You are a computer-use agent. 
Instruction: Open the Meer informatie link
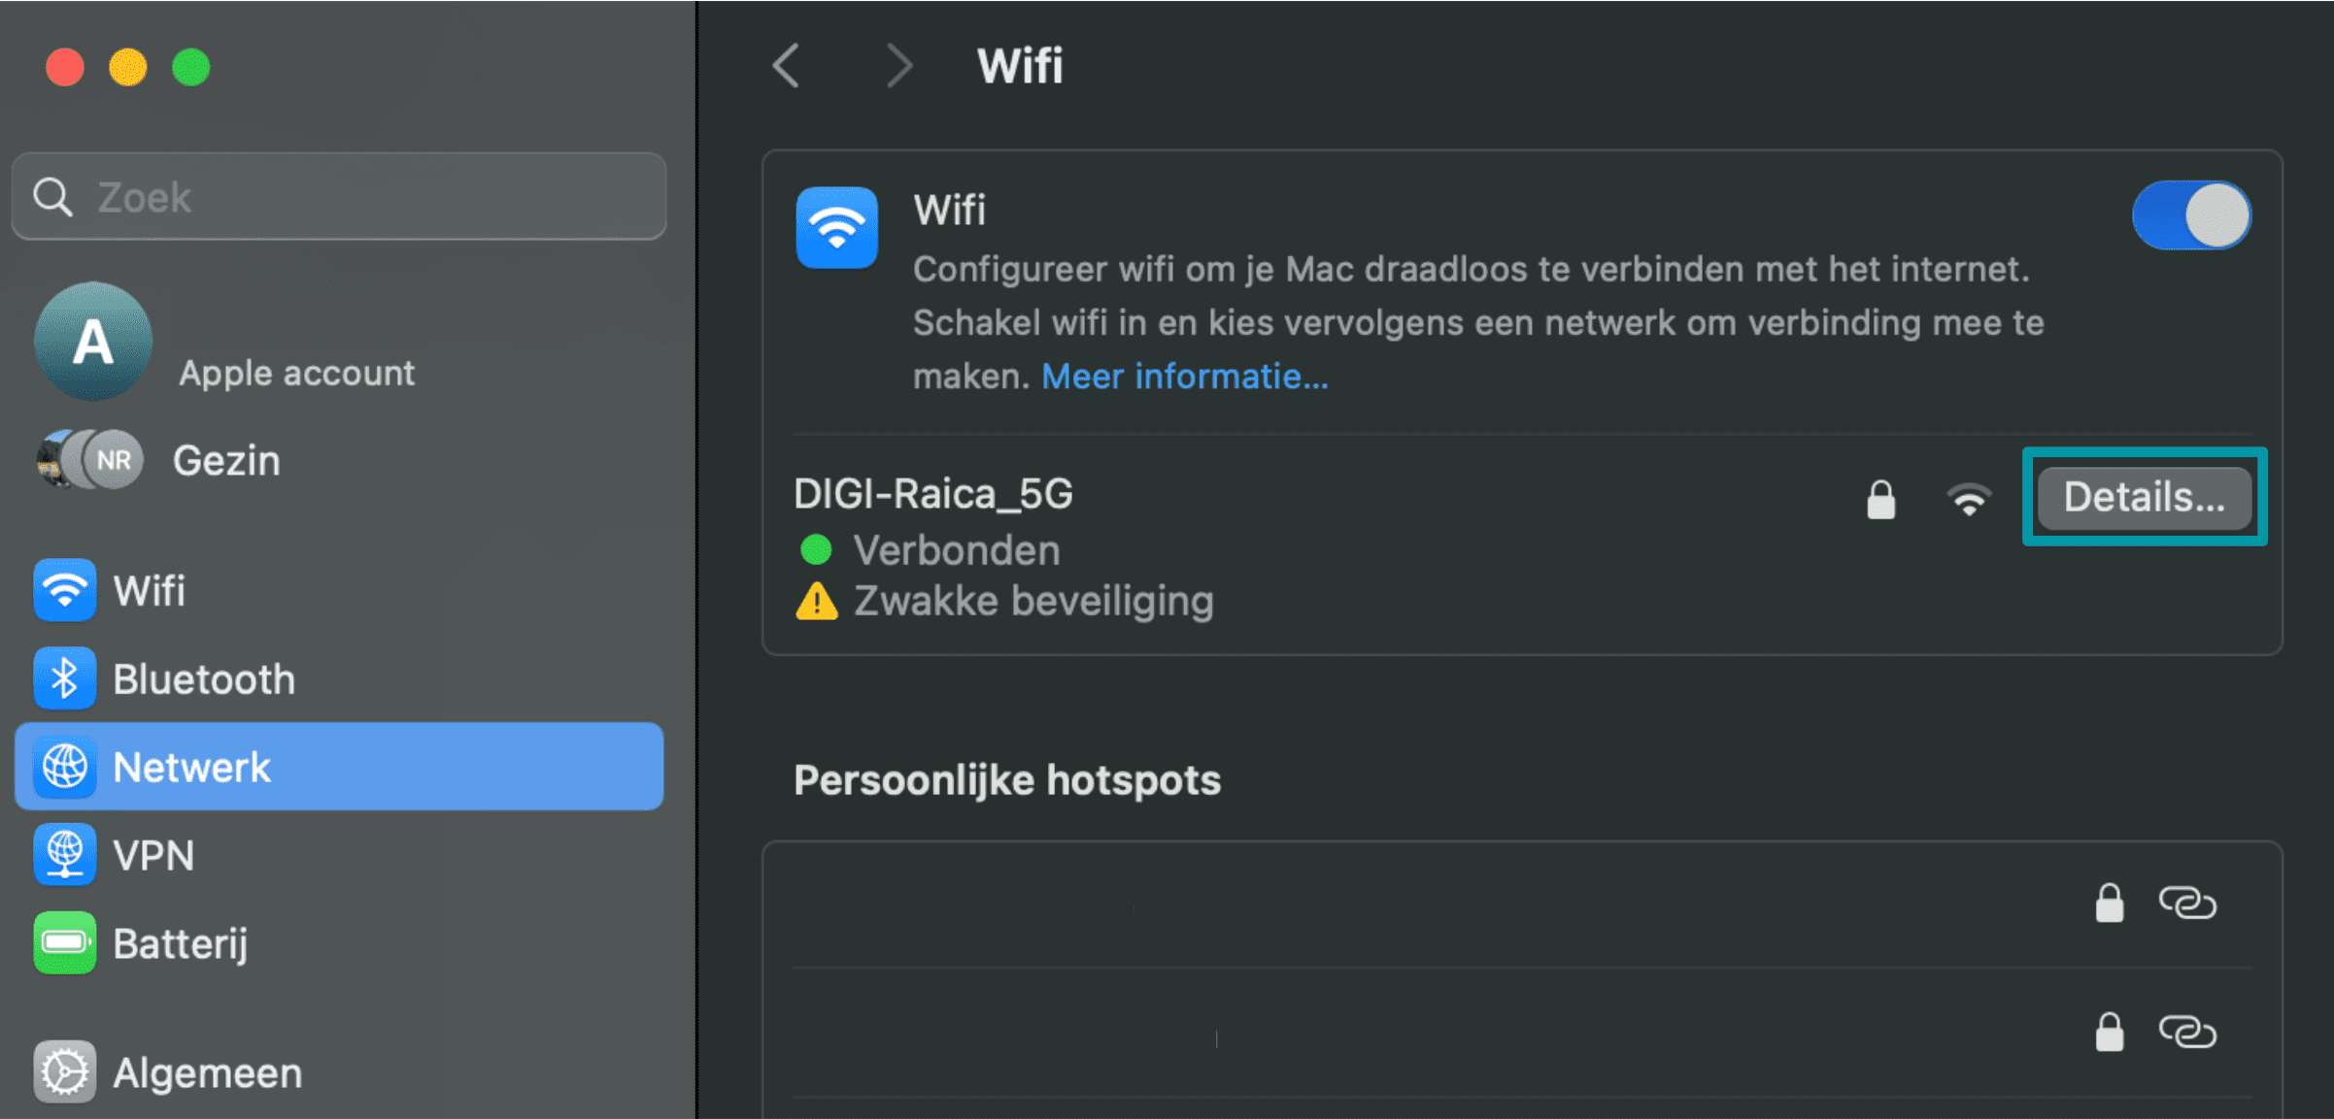point(1187,376)
